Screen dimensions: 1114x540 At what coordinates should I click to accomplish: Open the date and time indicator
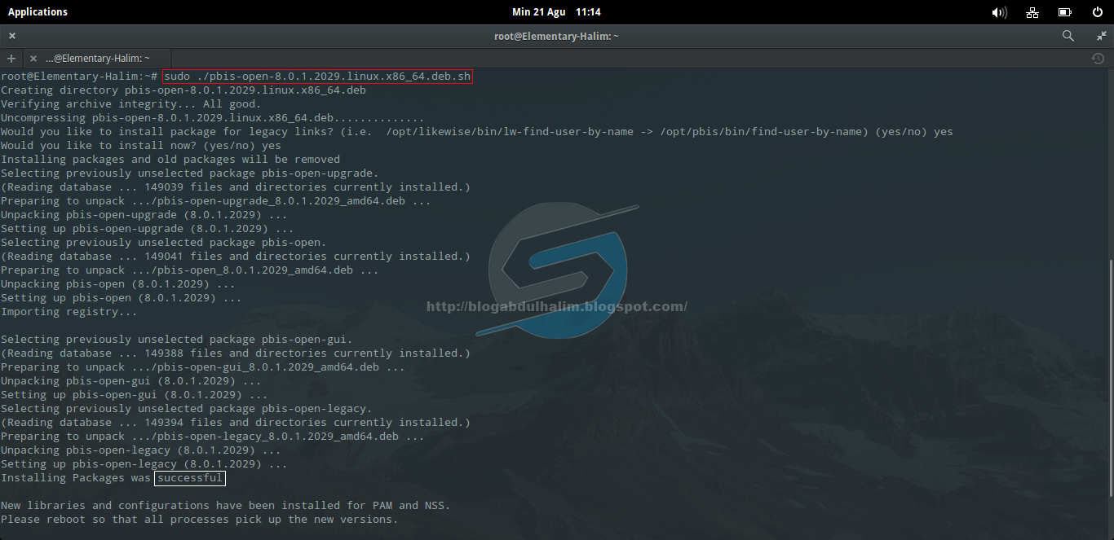pos(556,12)
